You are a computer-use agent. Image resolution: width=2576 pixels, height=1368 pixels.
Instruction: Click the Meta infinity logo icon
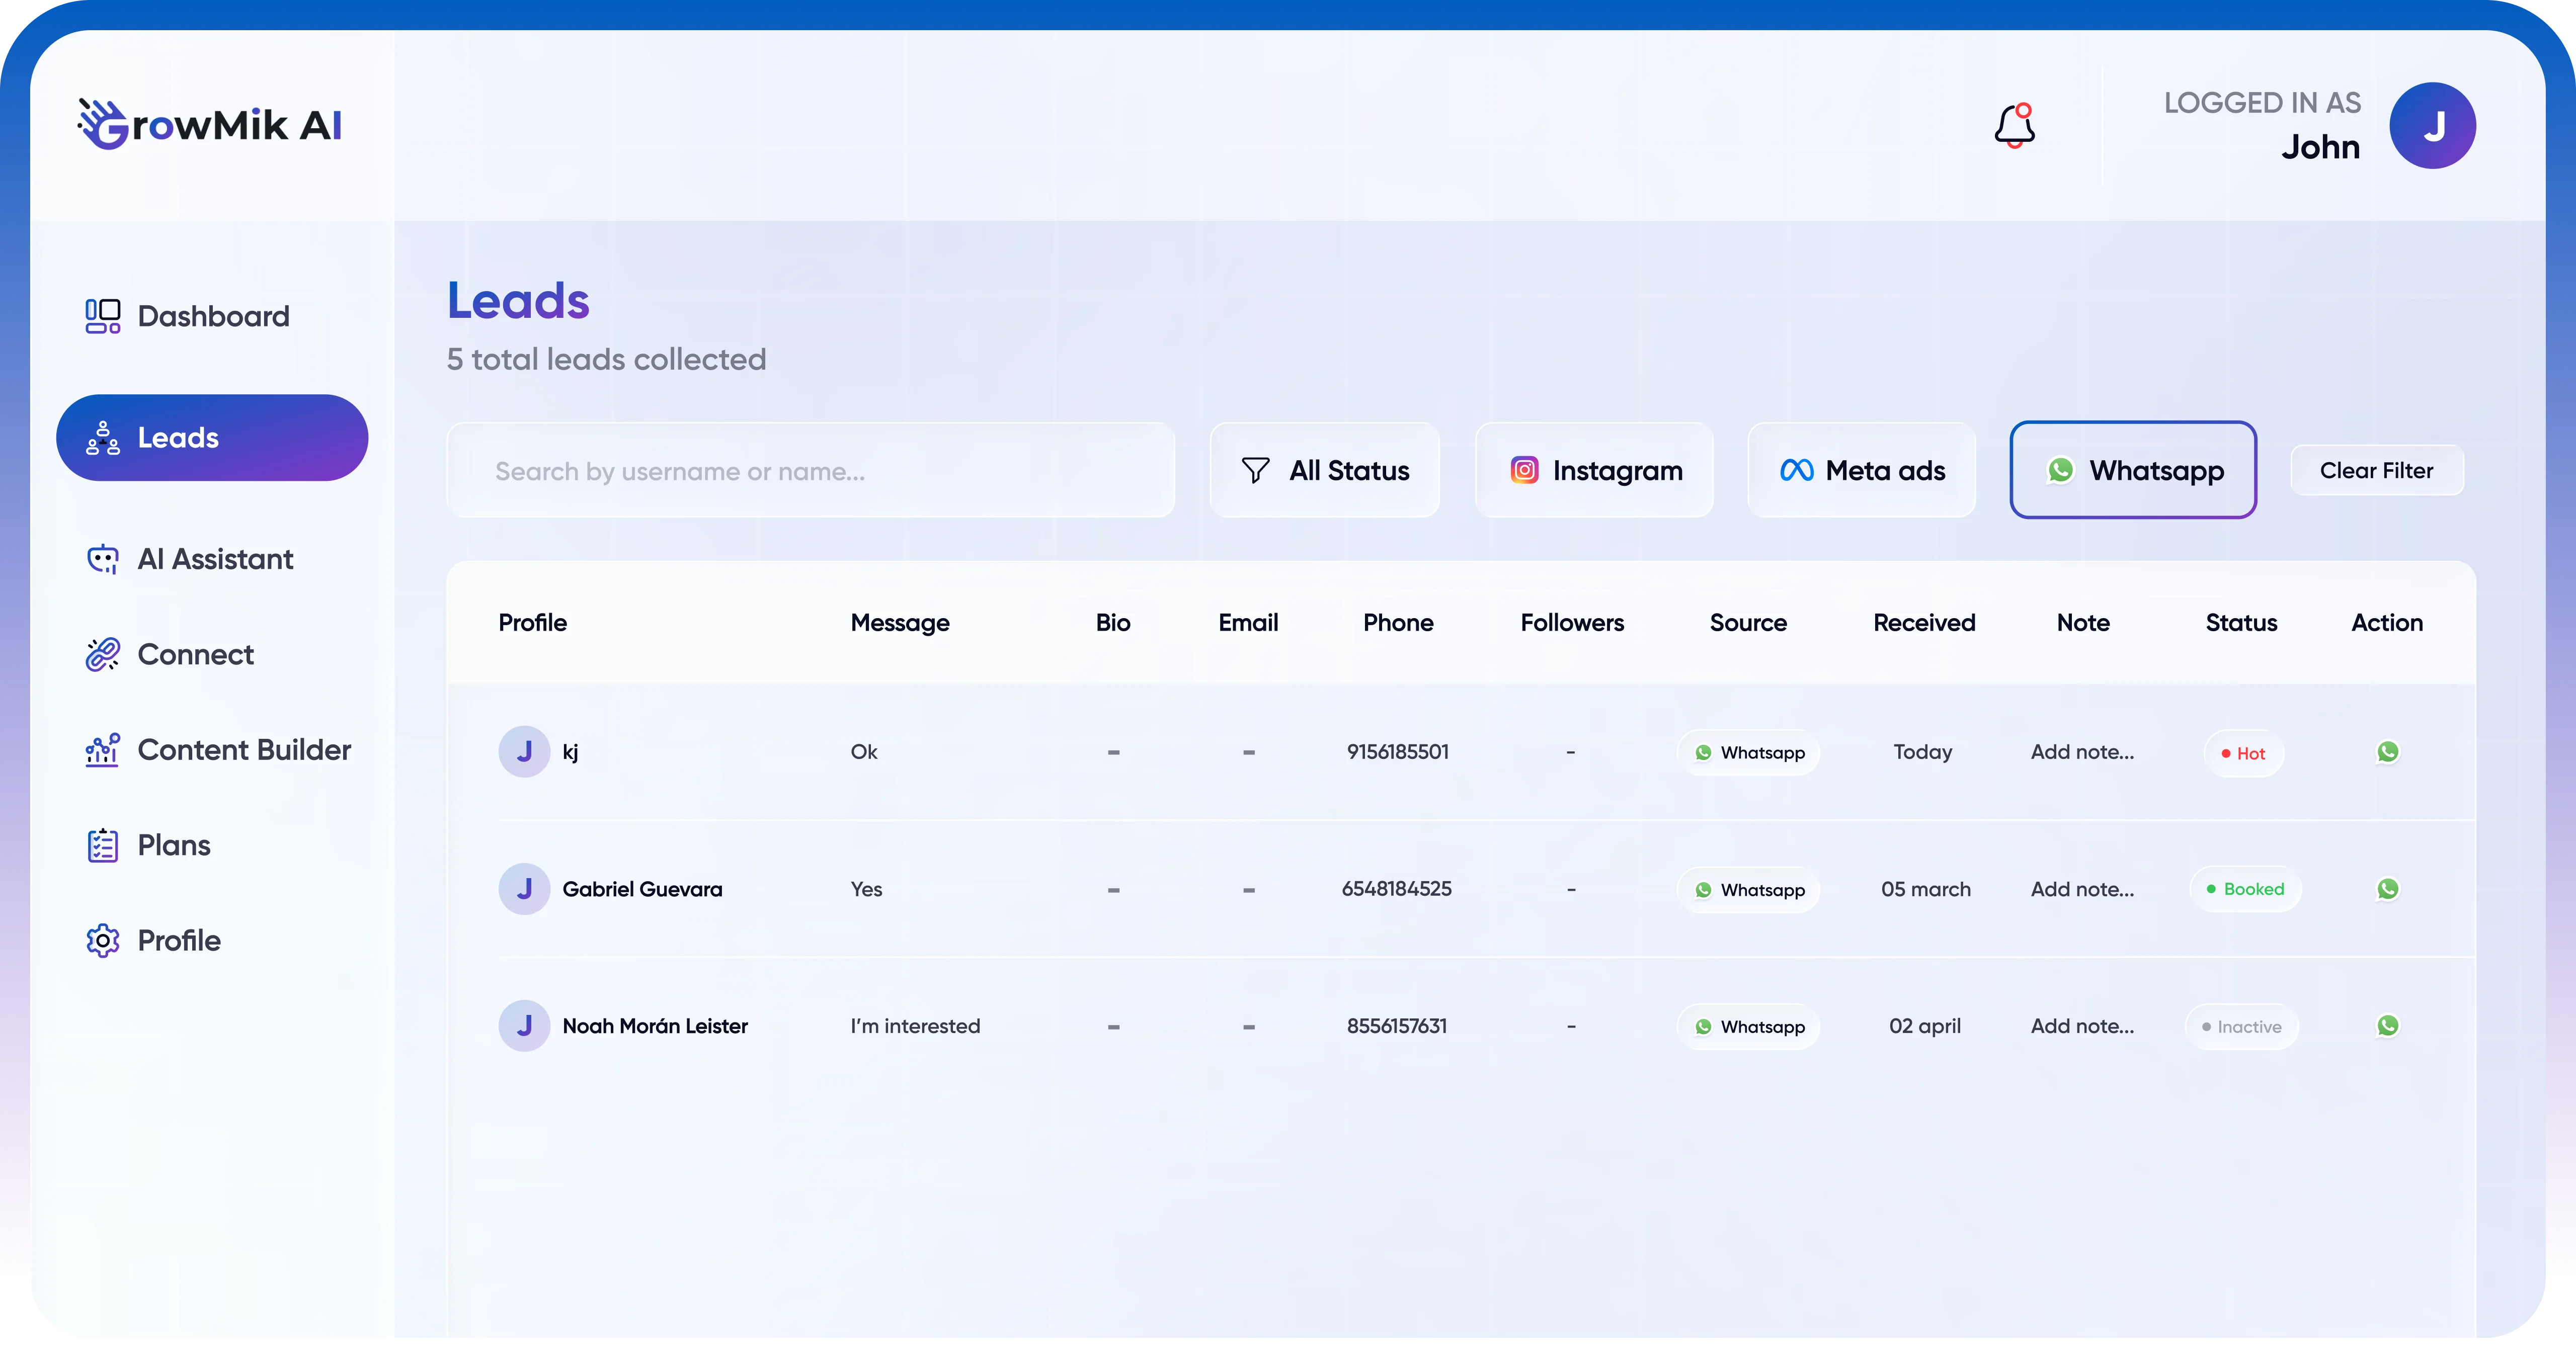click(x=1796, y=470)
